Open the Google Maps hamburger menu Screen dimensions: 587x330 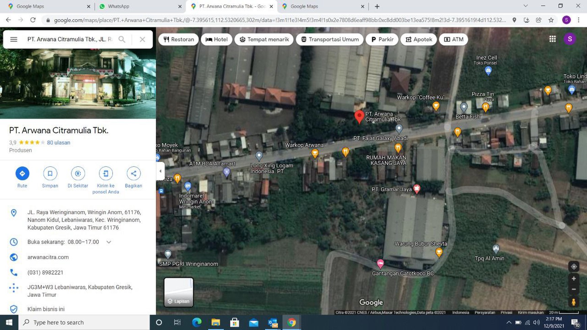click(x=13, y=39)
